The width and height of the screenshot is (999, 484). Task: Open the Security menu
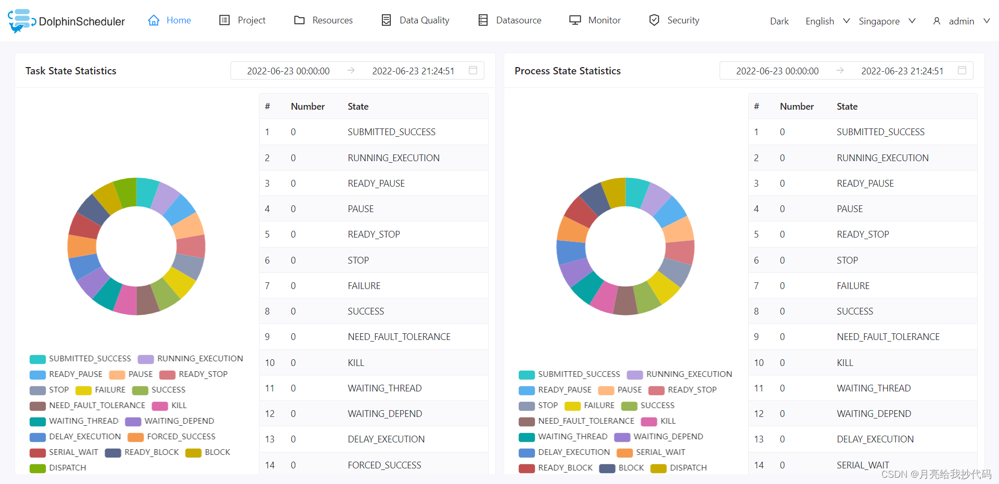click(674, 20)
